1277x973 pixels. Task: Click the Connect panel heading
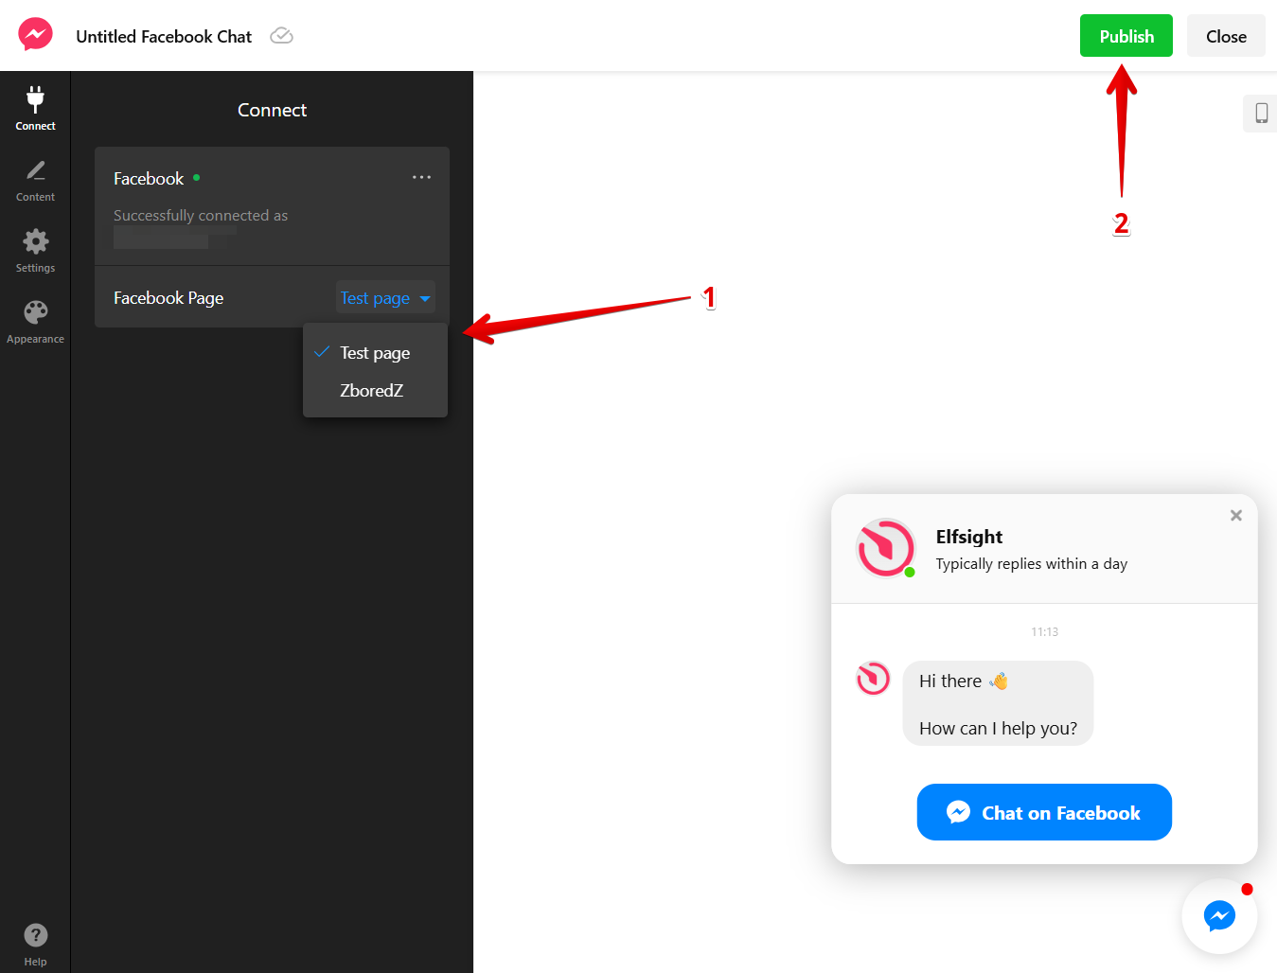point(272,110)
